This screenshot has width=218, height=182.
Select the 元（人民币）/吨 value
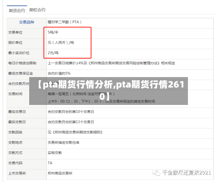(x=61, y=43)
